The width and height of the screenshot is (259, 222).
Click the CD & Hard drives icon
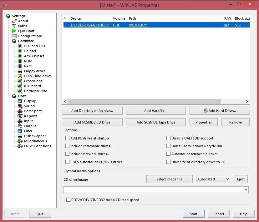click(20, 76)
